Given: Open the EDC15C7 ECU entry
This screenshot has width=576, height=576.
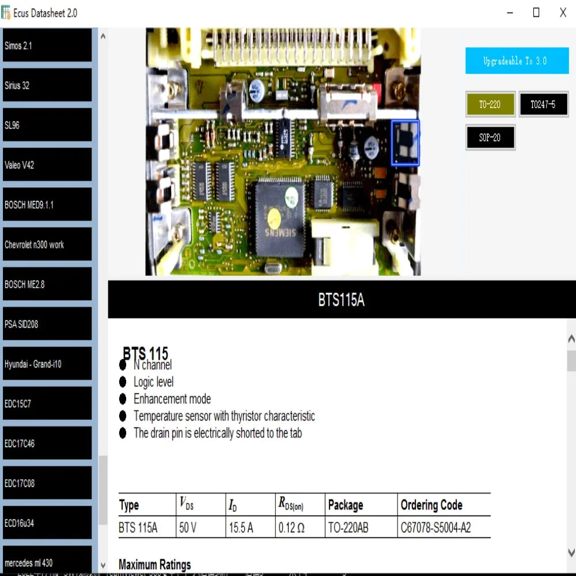Looking at the screenshot, I should (46, 403).
